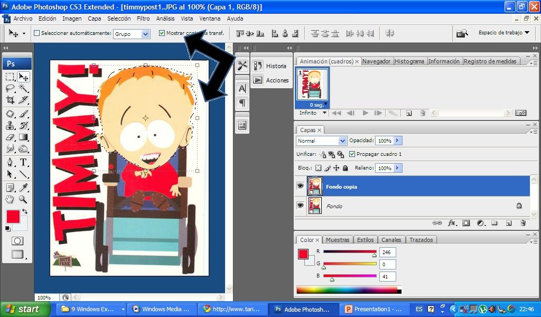The width and height of the screenshot is (541, 317).
Task: Delete the selected animation frame
Action: [x=423, y=113]
